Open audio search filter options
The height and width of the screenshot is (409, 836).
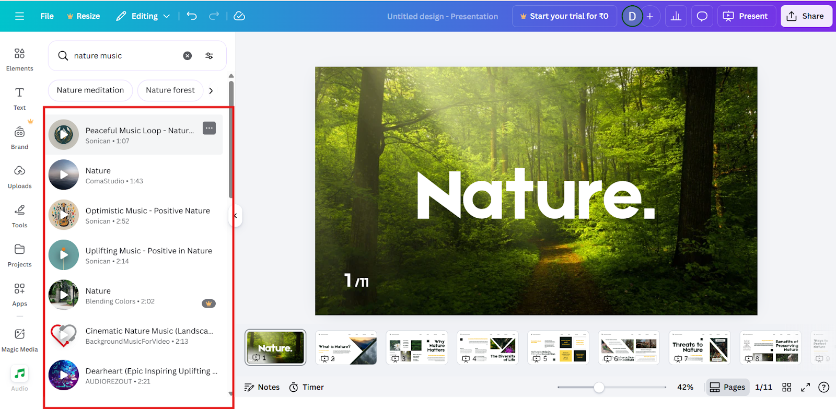[209, 56]
